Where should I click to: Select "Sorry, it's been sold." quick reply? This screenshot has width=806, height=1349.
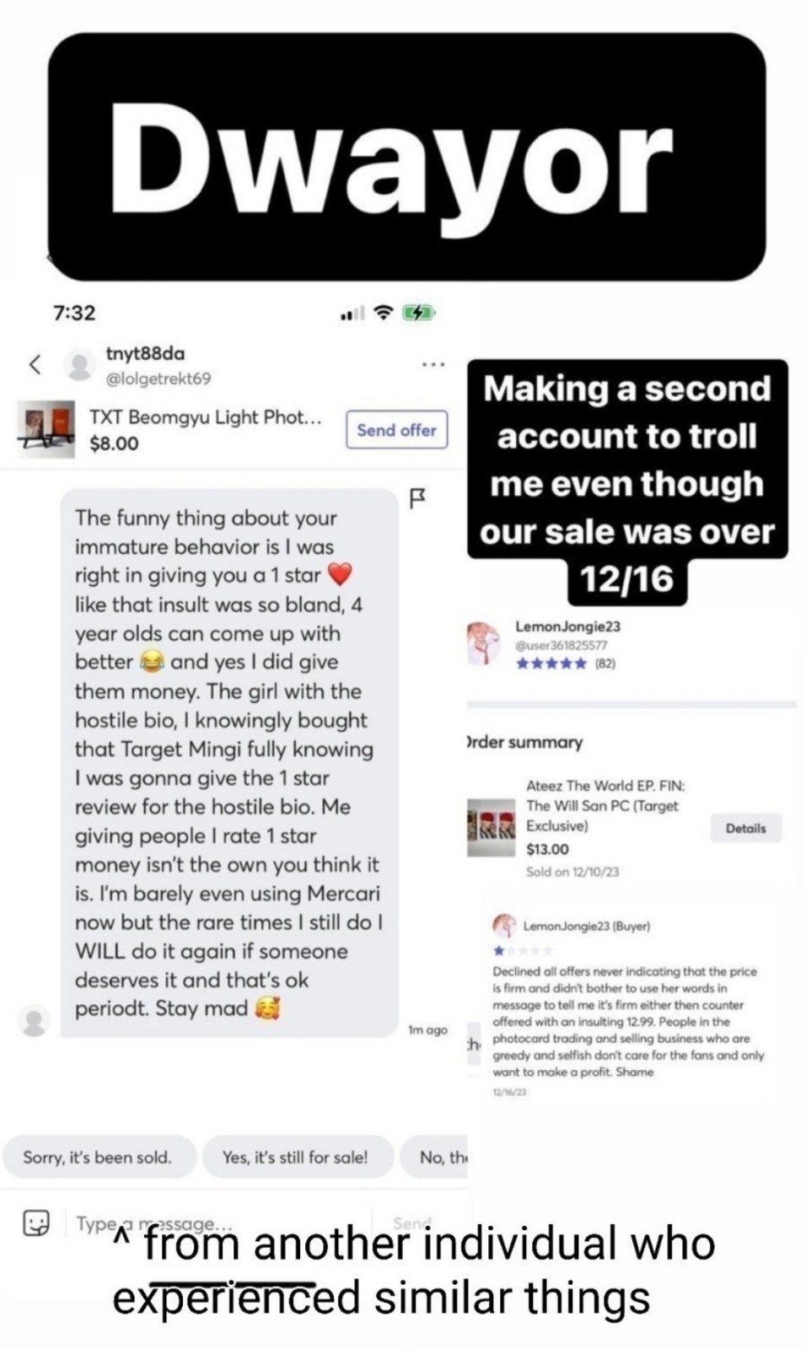click(98, 1157)
